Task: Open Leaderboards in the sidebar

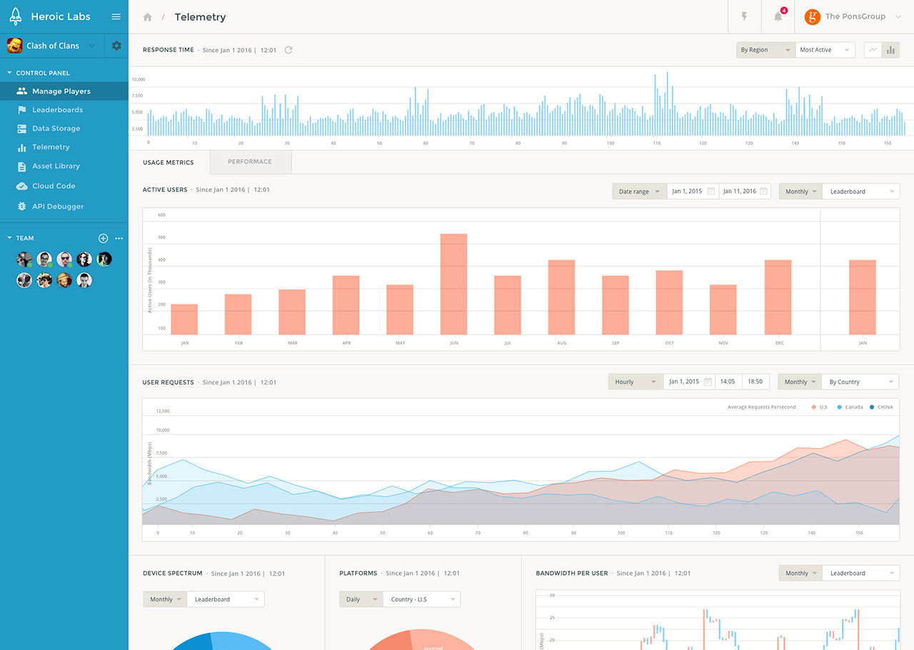Action: coord(57,110)
